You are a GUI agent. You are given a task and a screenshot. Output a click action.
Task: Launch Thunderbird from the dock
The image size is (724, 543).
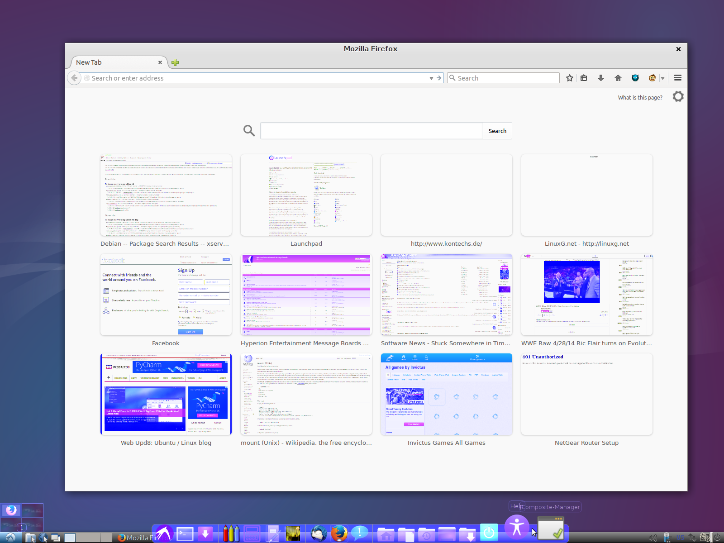pyautogui.click(x=319, y=533)
